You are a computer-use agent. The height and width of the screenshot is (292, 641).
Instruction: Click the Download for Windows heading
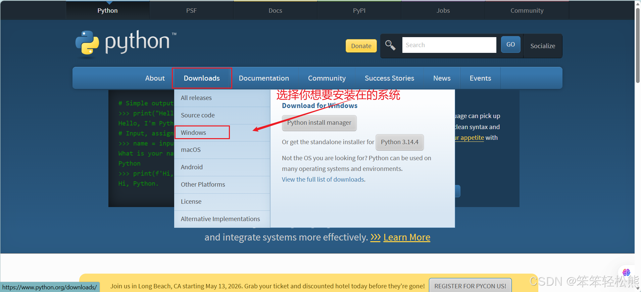click(x=319, y=106)
